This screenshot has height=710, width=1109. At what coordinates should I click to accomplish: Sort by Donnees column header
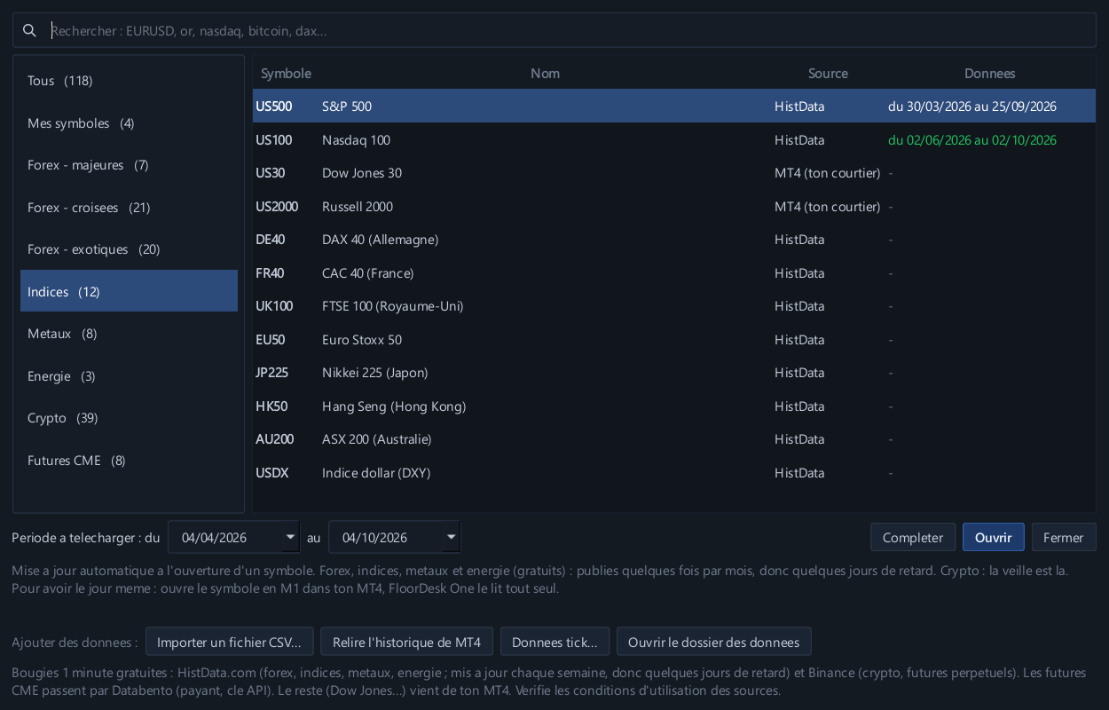point(989,74)
